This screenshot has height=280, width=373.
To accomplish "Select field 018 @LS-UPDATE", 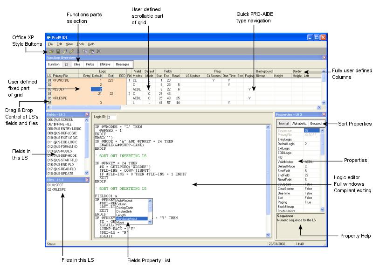I will (x=60, y=174).
